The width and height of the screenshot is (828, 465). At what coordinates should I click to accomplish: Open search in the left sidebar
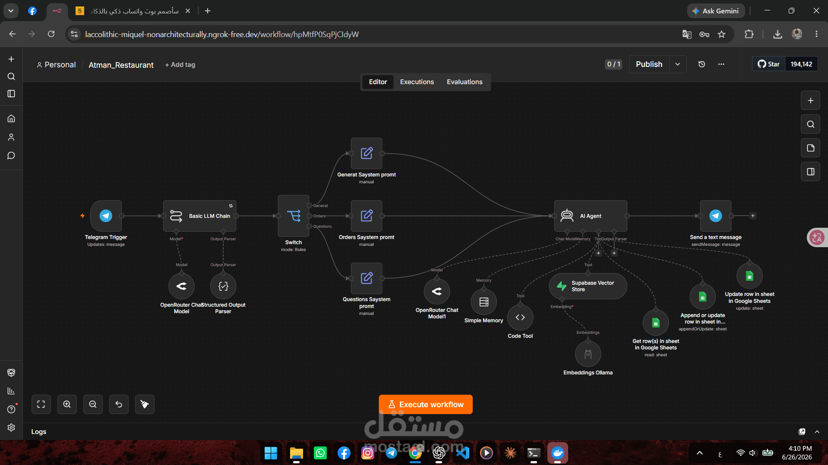(11, 76)
